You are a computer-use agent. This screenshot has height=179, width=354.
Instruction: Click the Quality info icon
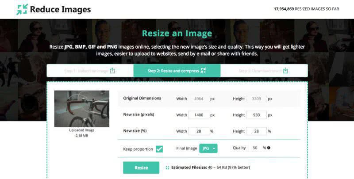[x=269, y=148]
